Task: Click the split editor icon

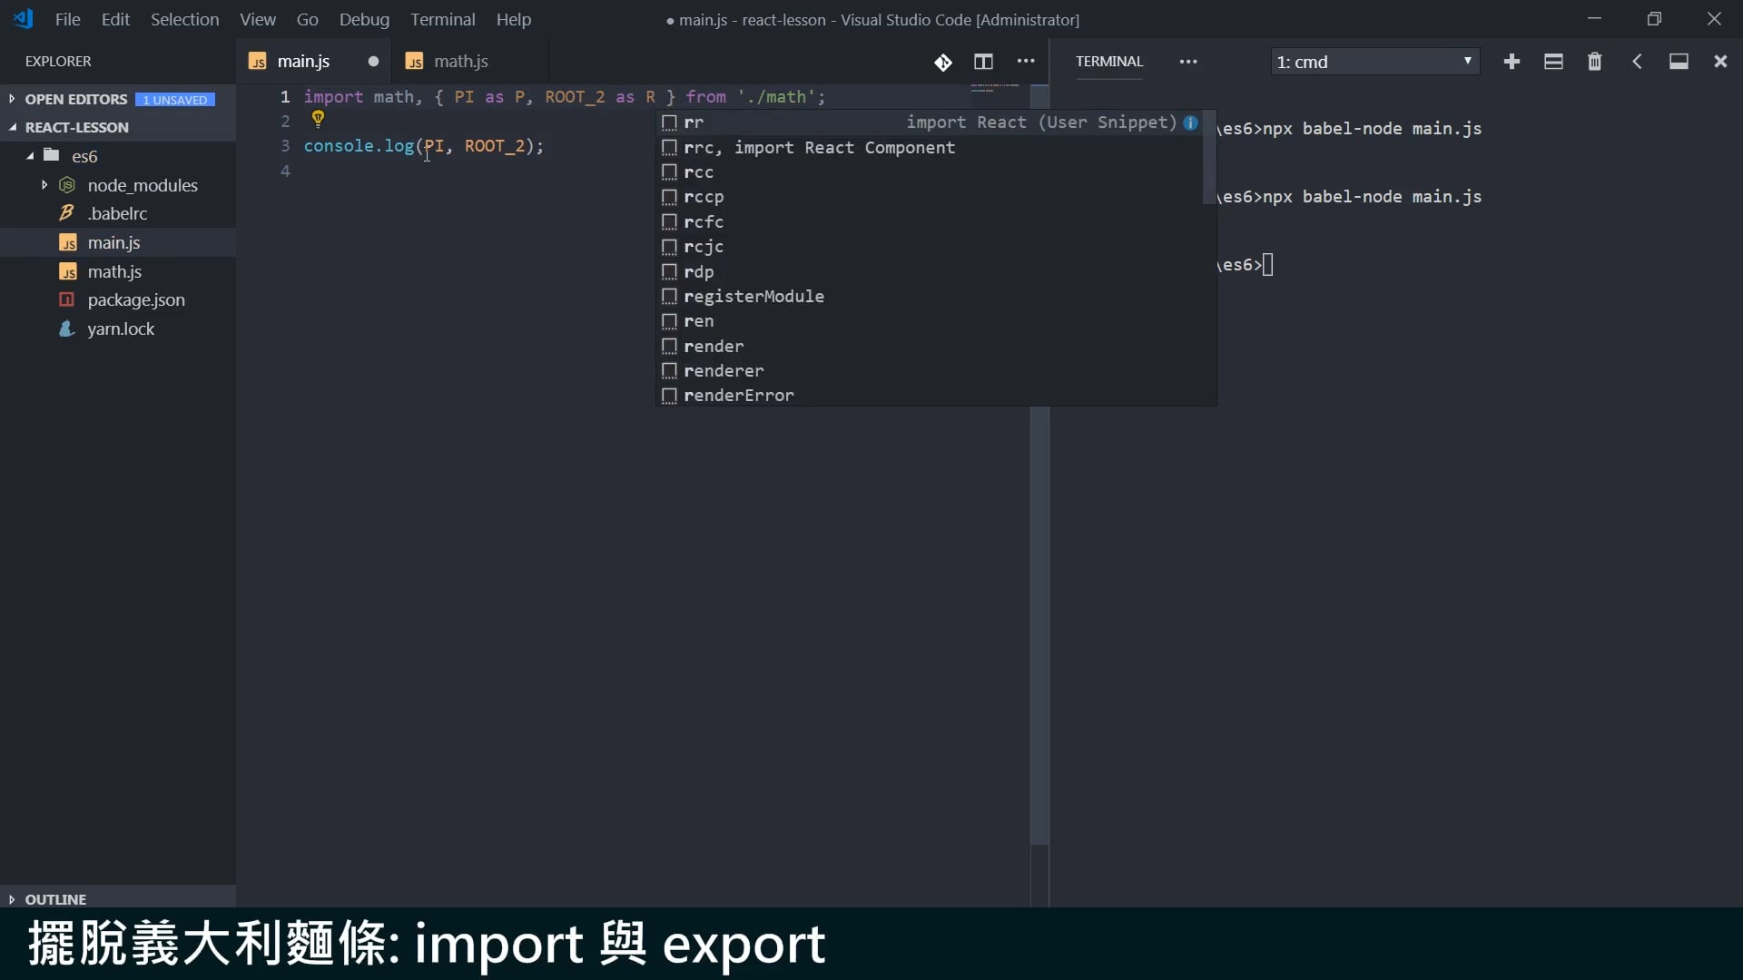Action: (x=983, y=62)
